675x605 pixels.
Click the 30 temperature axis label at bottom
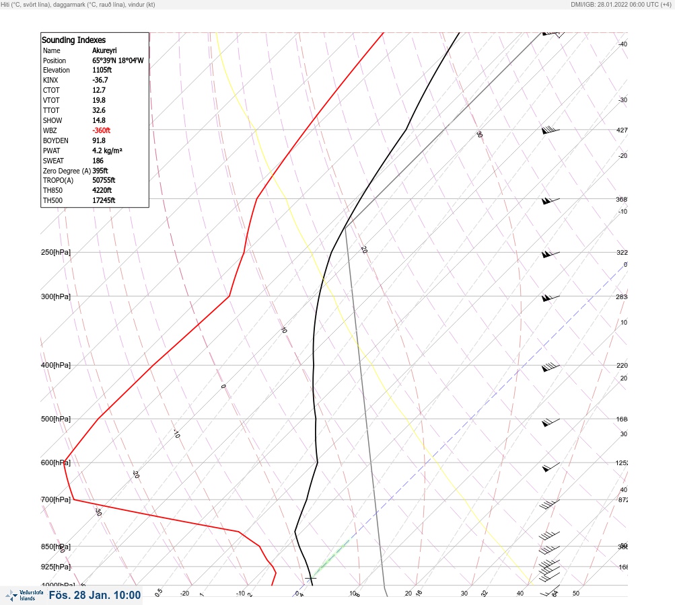tap(464, 594)
